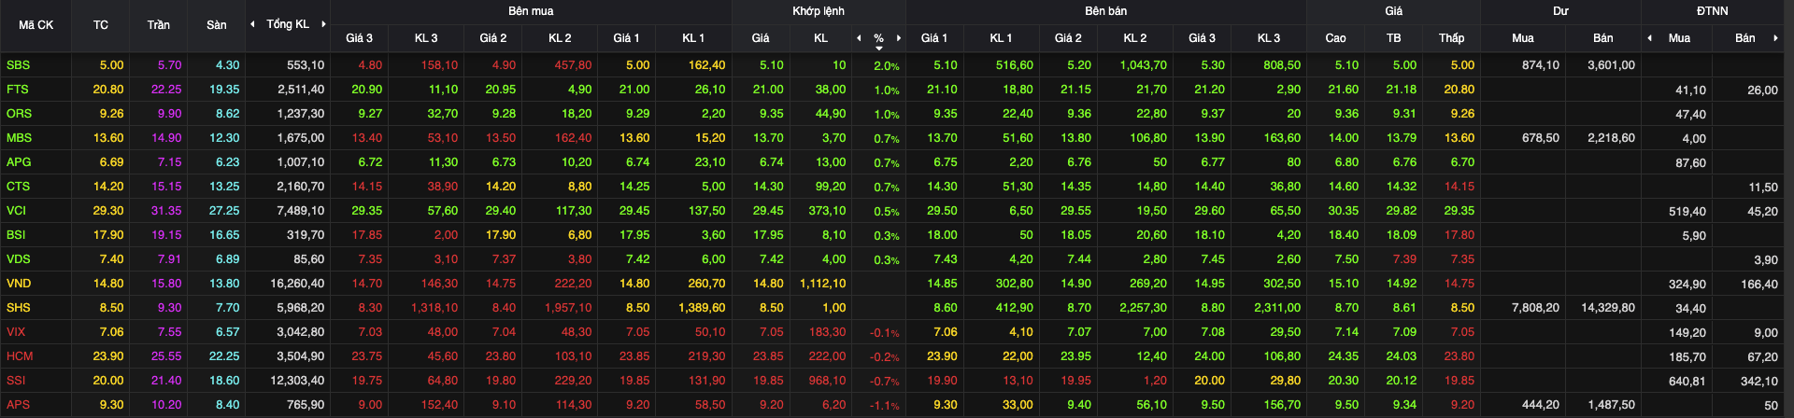This screenshot has width=1794, height=418.
Task: Open VIX stock symbol
Action: [16, 332]
